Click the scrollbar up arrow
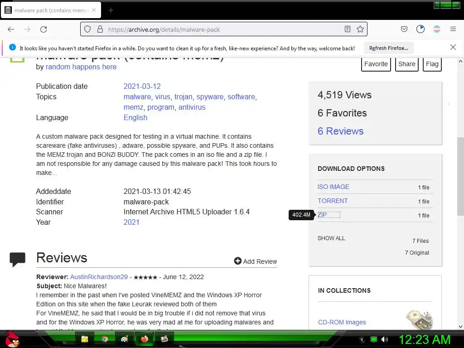The image size is (464, 348). (x=460, y=61)
